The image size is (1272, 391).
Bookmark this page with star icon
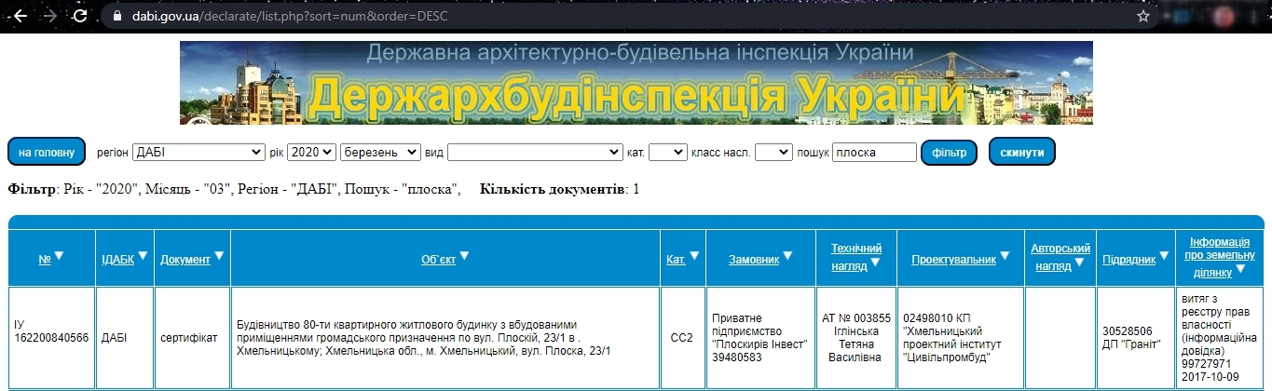point(1143,16)
